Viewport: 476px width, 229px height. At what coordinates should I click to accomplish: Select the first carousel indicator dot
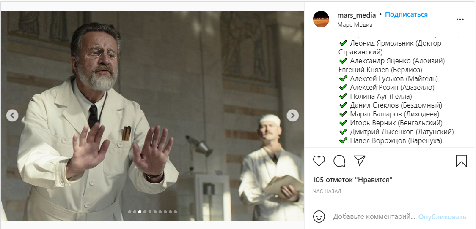(x=129, y=212)
